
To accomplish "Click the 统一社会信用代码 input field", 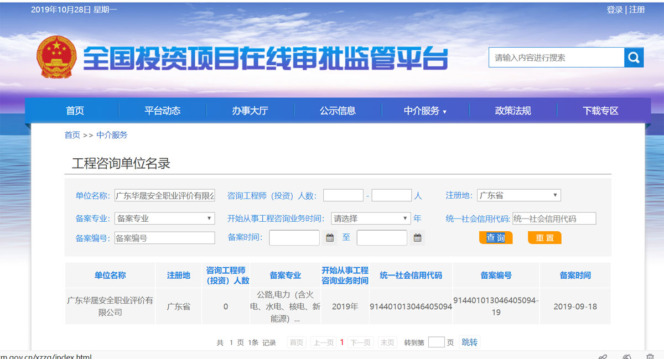I will click(554, 218).
